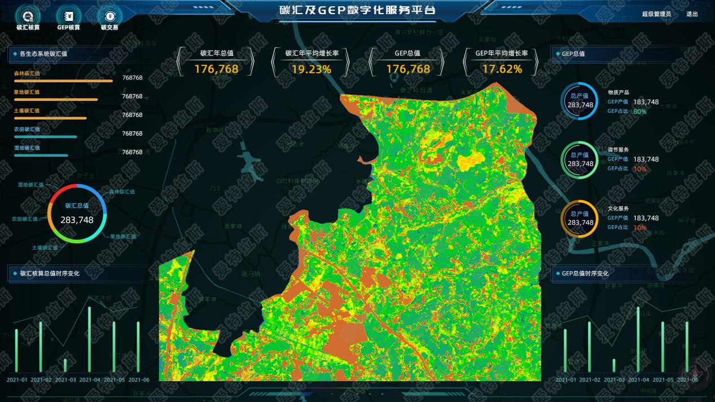This screenshot has width=715, height=402.
Task: Click the 2021-04 bar in 碳汇核算总值时序变化
Action: tap(89, 339)
